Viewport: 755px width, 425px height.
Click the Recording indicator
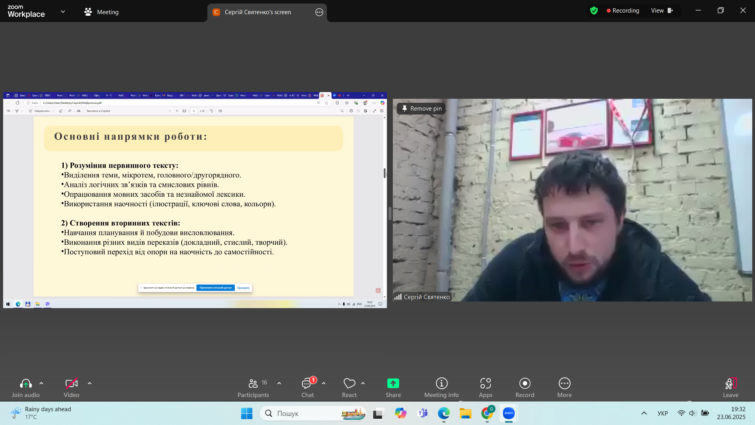623,11
